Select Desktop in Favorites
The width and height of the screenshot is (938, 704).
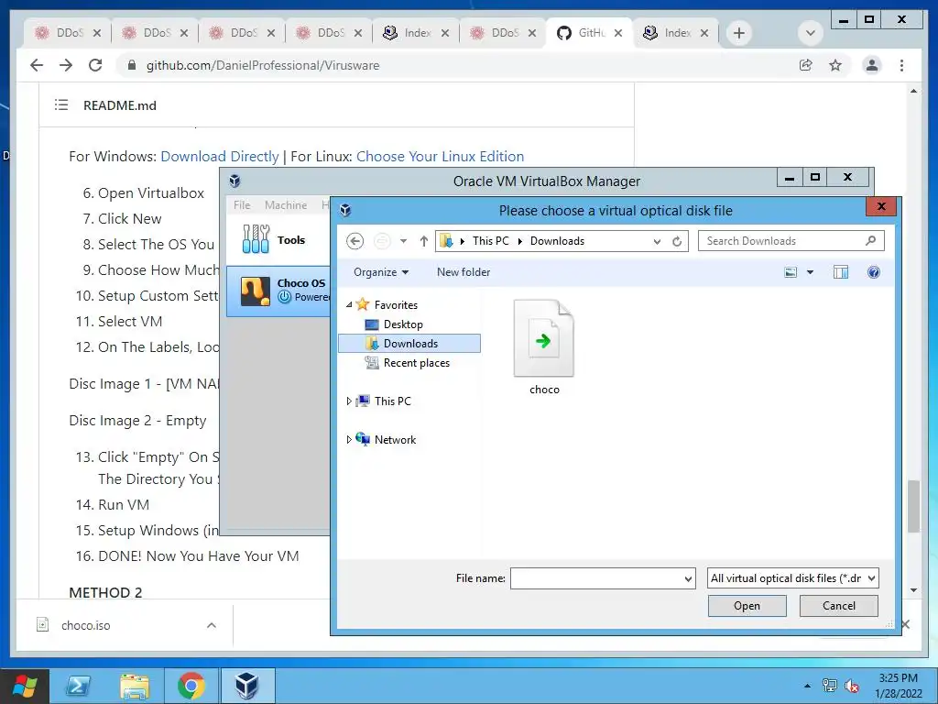pyautogui.click(x=403, y=324)
